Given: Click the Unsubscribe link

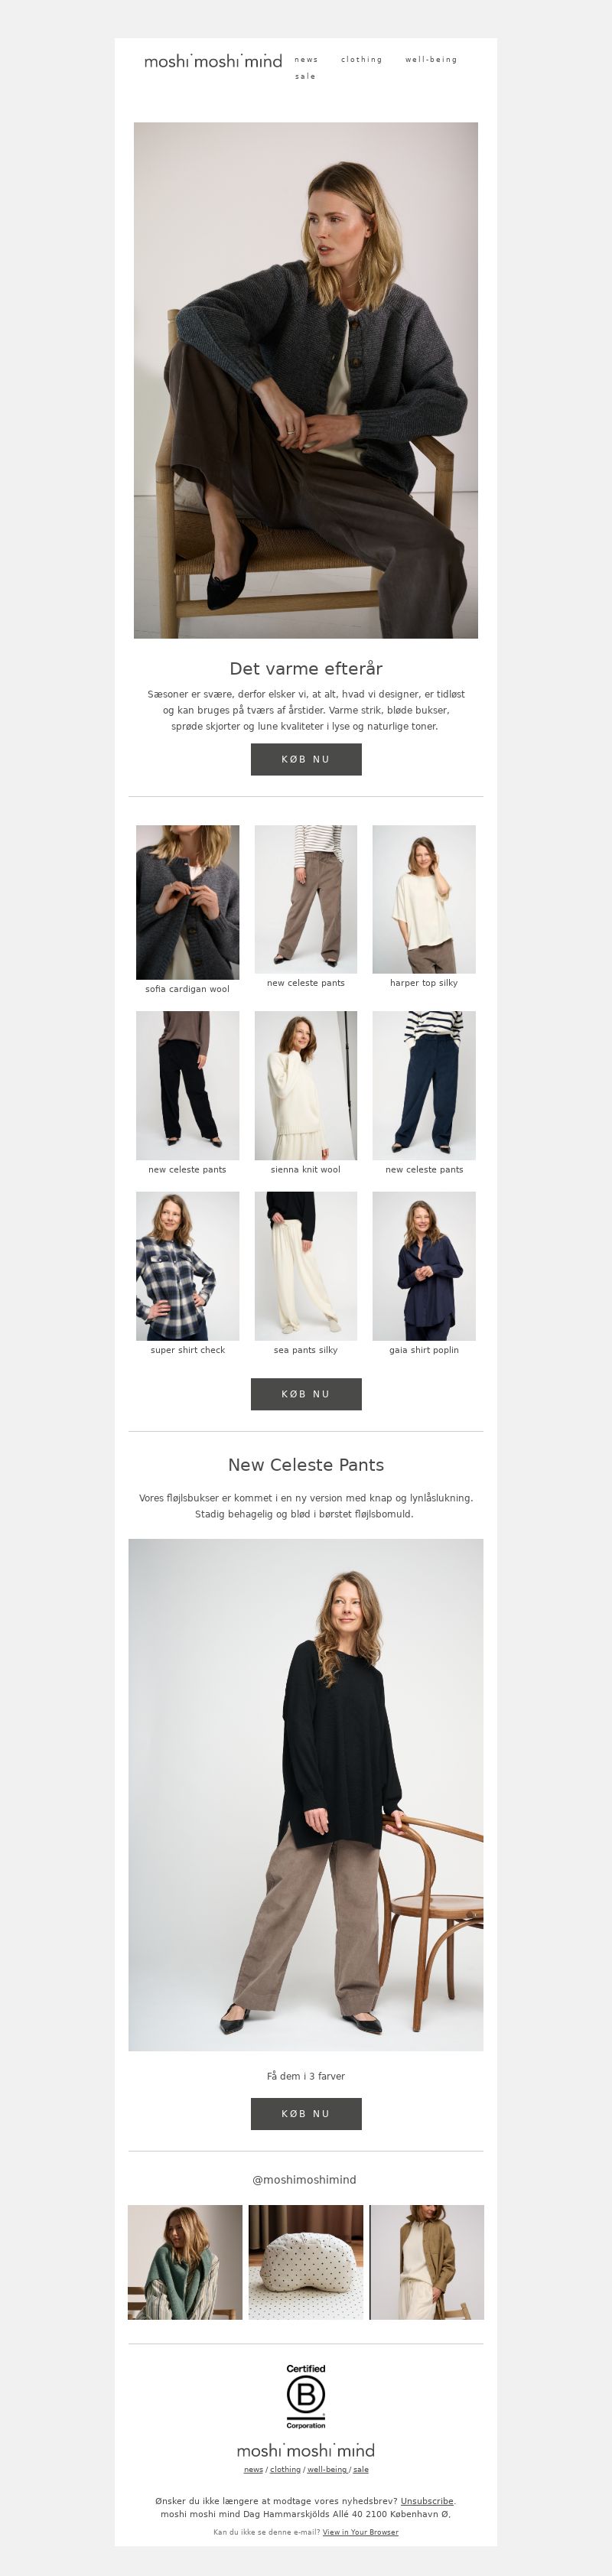Looking at the screenshot, I should click(x=427, y=2501).
